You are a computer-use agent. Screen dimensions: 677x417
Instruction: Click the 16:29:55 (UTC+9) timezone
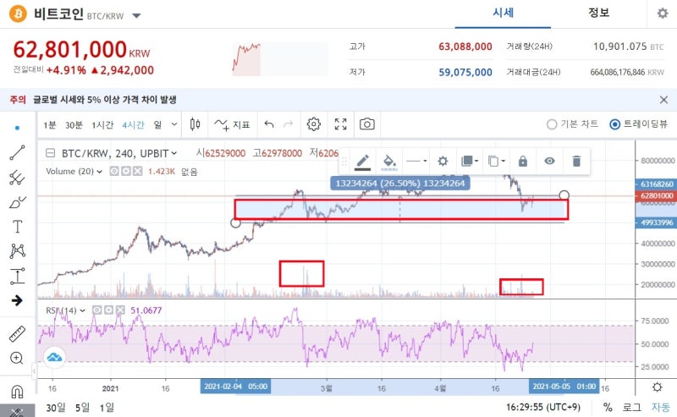click(x=543, y=407)
